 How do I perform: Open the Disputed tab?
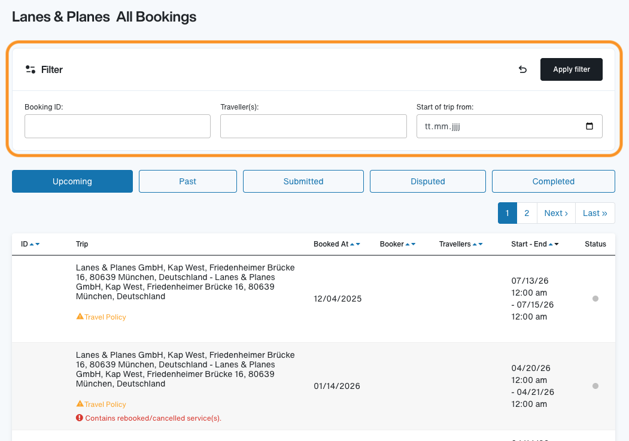pos(428,181)
